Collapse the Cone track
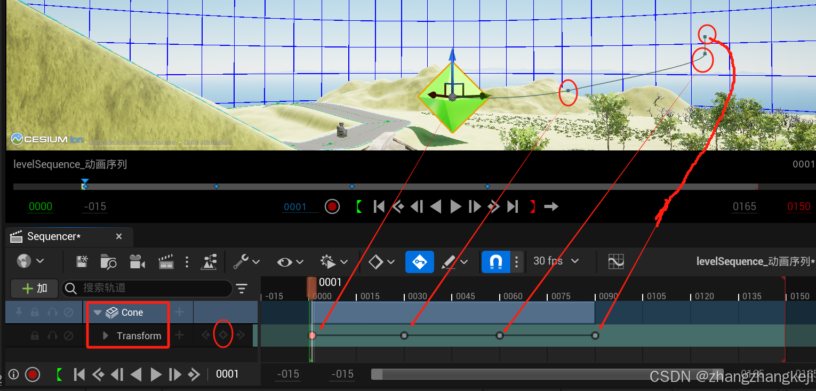 98,313
